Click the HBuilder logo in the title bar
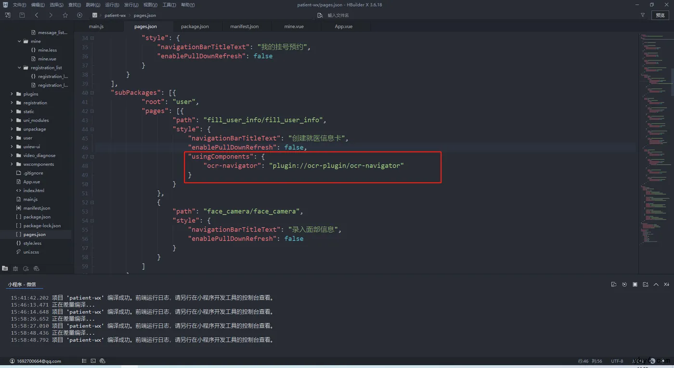Screen dimensions: 674x368 (5, 5)
